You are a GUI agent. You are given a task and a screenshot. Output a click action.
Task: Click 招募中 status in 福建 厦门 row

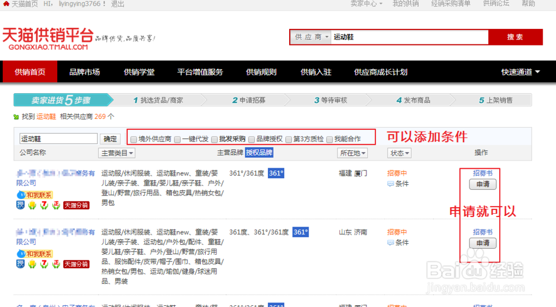397,173
